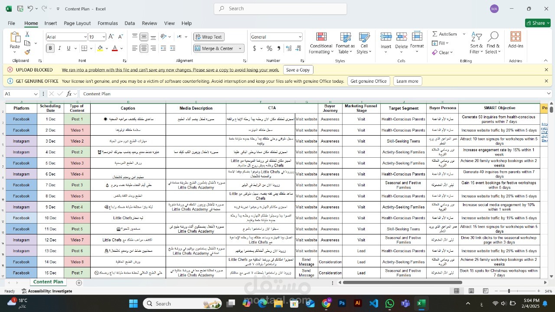Image resolution: width=555 pixels, height=312 pixels.
Task: Open the File menu
Action: coord(11,23)
